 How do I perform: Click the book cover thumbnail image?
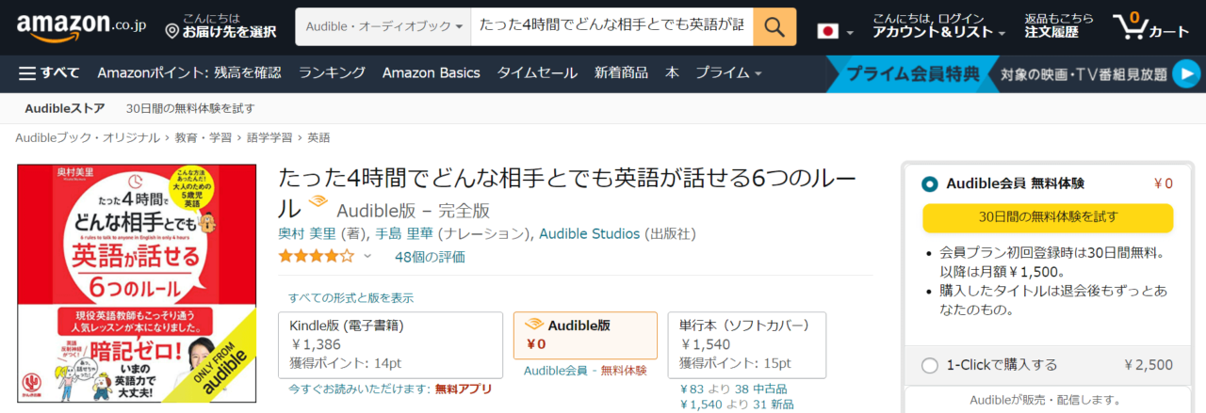tap(137, 285)
